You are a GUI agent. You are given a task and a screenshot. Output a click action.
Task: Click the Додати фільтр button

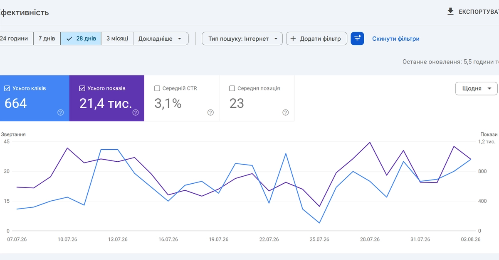pos(316,39)
